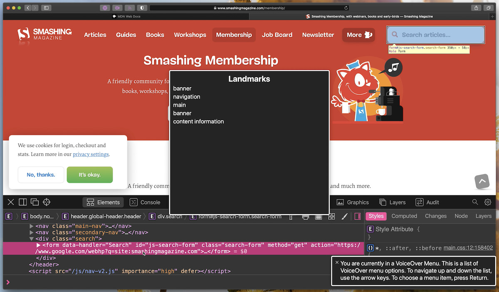Select navigation in Landmarks list
Screen dimensions: 499x292
187,97
